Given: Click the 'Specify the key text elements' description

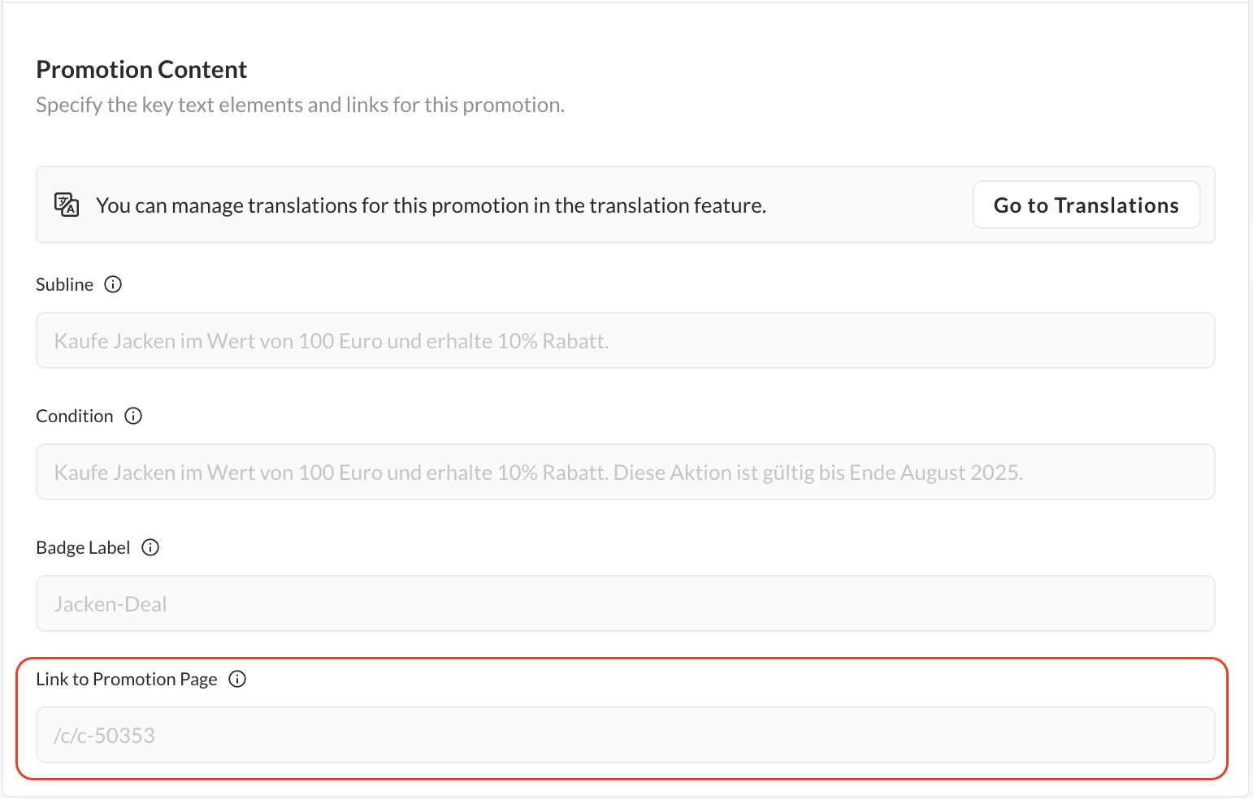Looking at the screenshot, I should 300,106.
